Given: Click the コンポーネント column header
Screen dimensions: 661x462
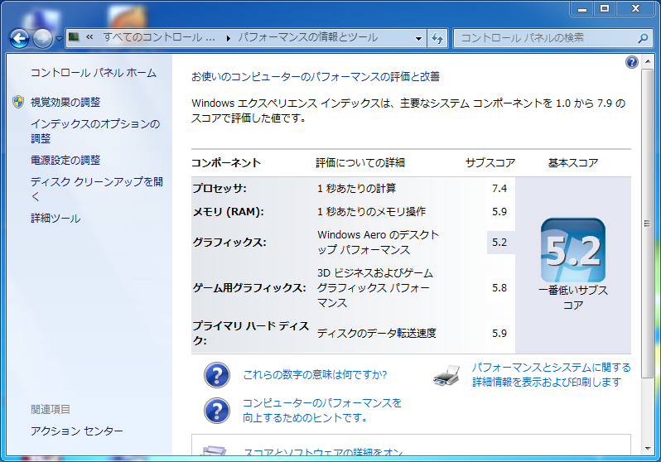Looking at the screenshot, I should click(226, 163).
